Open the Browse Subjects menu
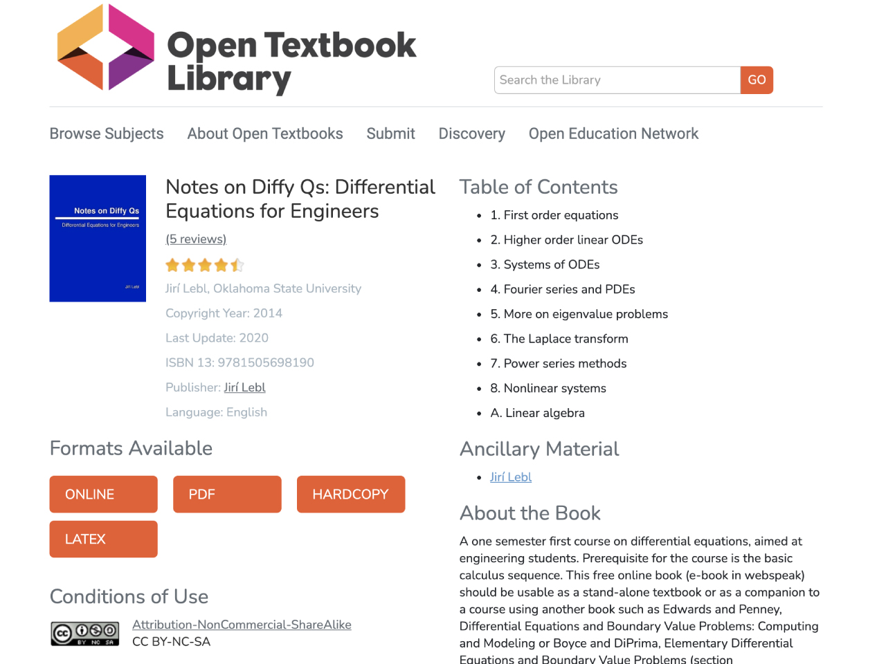The width and height of the screenshot is (886, 664). click(107, 133)
